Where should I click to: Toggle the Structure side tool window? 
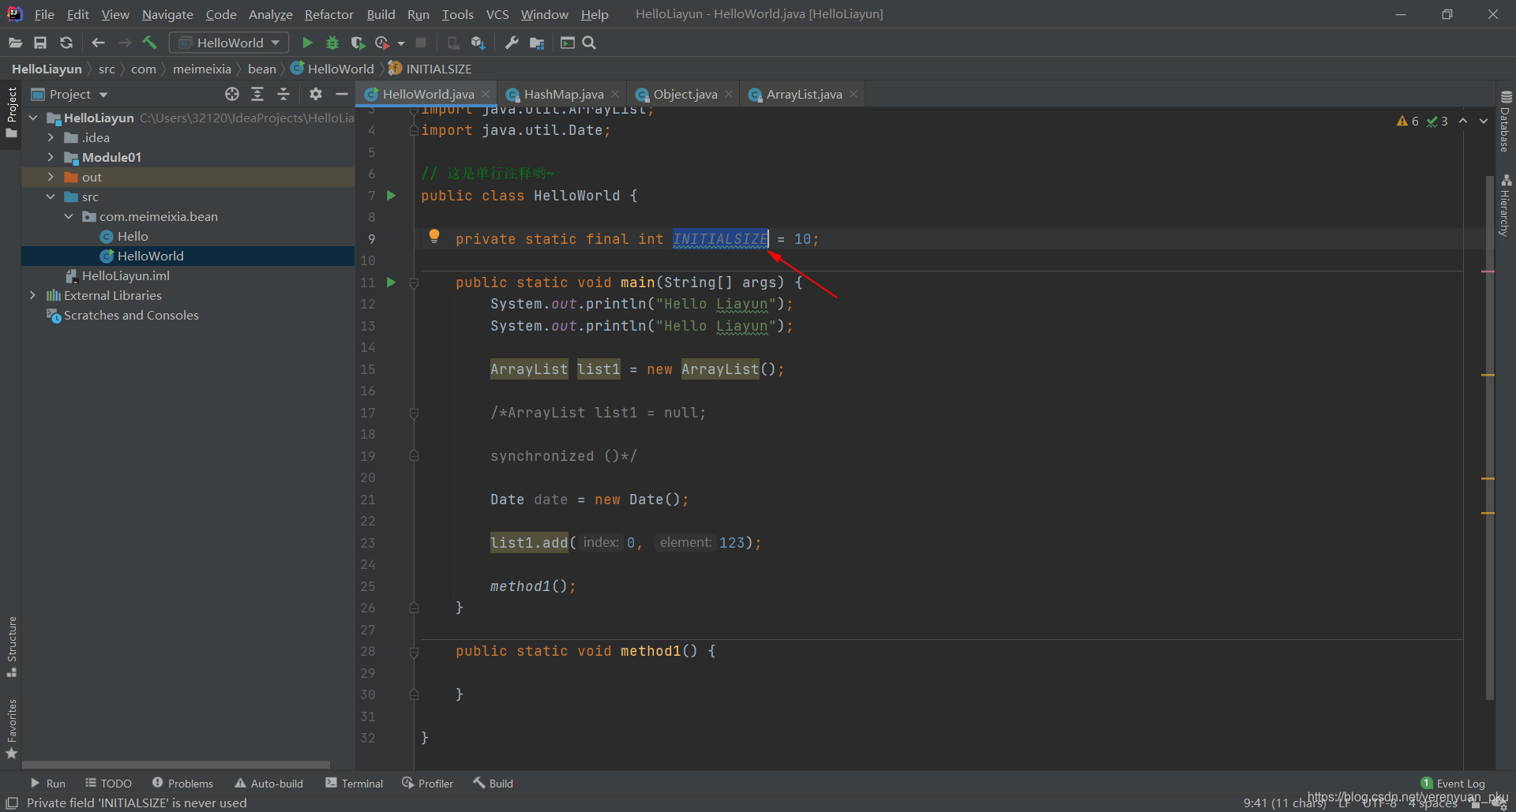coord(11,646)
